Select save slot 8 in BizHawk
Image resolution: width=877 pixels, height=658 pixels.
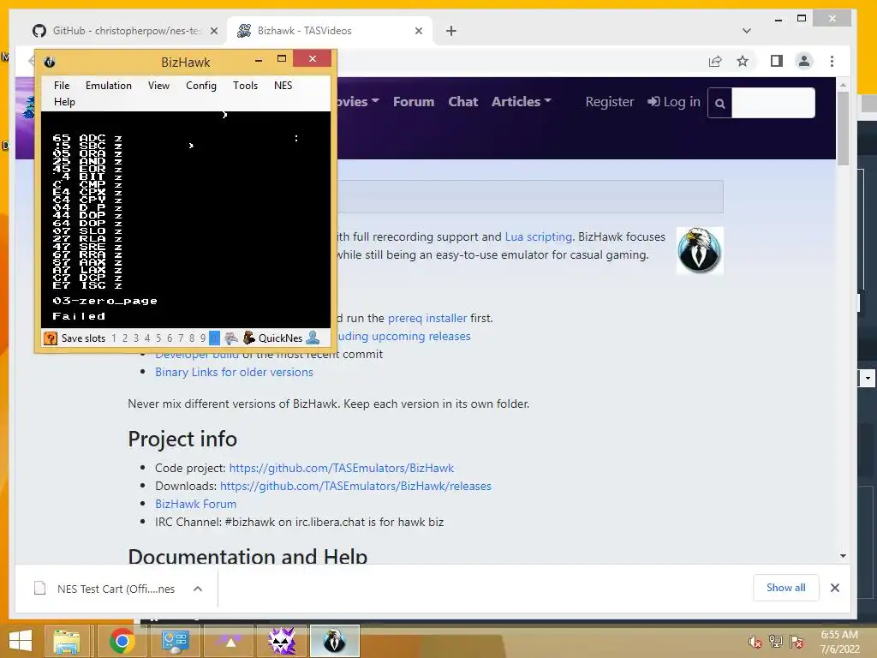pyautogui.click(x=192, y=338)
